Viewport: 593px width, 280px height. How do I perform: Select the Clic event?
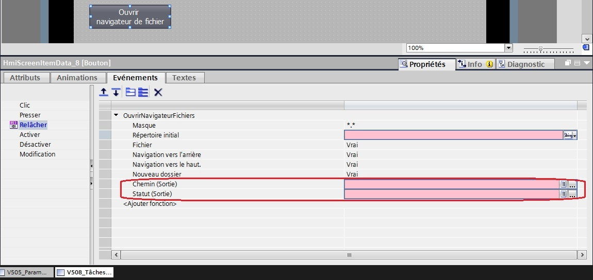(x=25, y=106)
